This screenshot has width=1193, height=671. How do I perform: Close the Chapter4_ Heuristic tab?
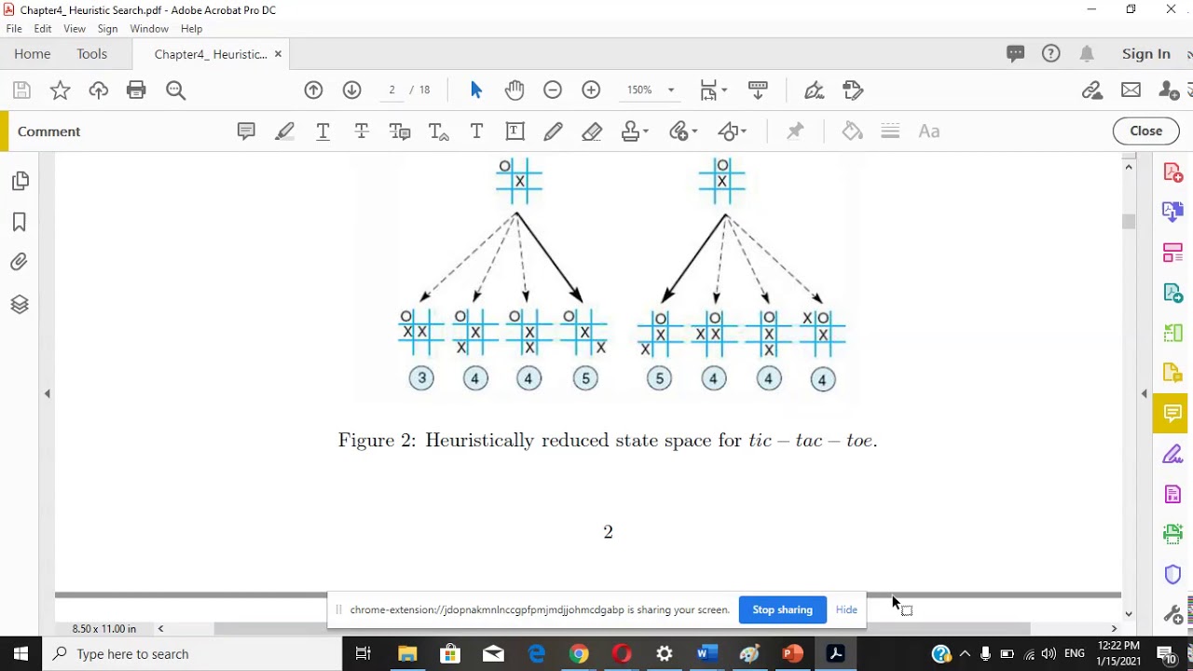pos(278,54)
